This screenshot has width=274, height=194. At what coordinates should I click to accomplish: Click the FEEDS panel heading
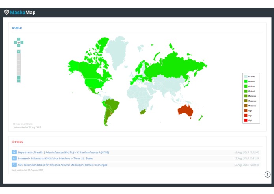(x=19, y=142)
